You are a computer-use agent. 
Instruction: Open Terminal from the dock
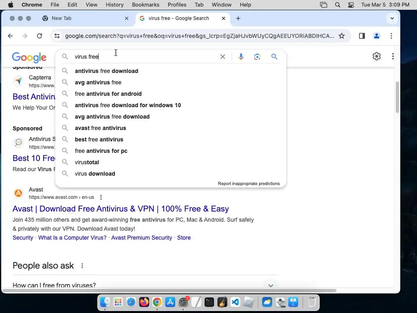(x=209, y=302)
